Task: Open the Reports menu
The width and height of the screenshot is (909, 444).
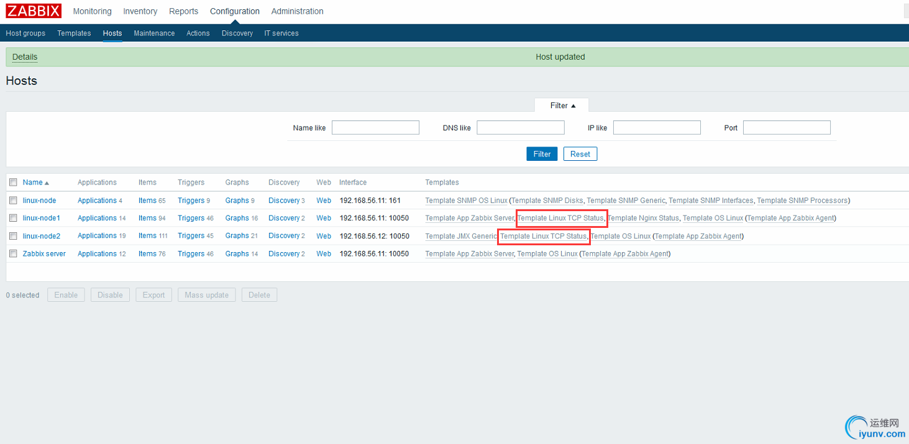Action: click(x=183, y=11)
